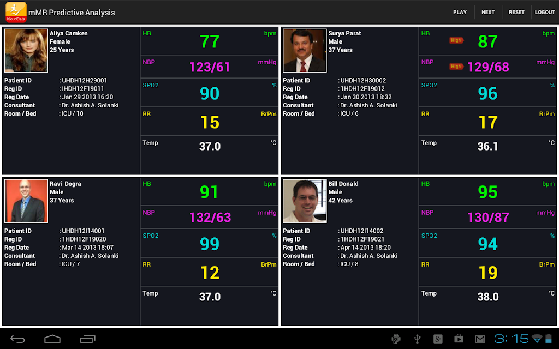Select Bill Donald's HB value 95
This screenshot has height=349, width=559.
487,192
